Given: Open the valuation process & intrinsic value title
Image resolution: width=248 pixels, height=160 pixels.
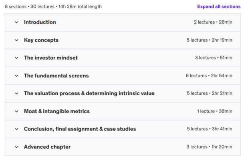Looking at the screenshot, I should [89, 94].
